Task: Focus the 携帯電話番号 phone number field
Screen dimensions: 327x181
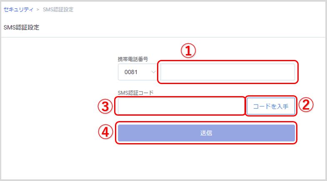Action: (227, 72)
